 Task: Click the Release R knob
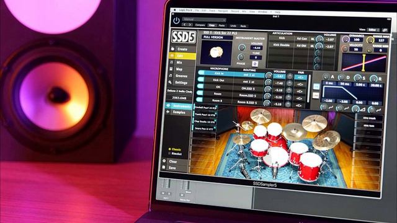373,79
